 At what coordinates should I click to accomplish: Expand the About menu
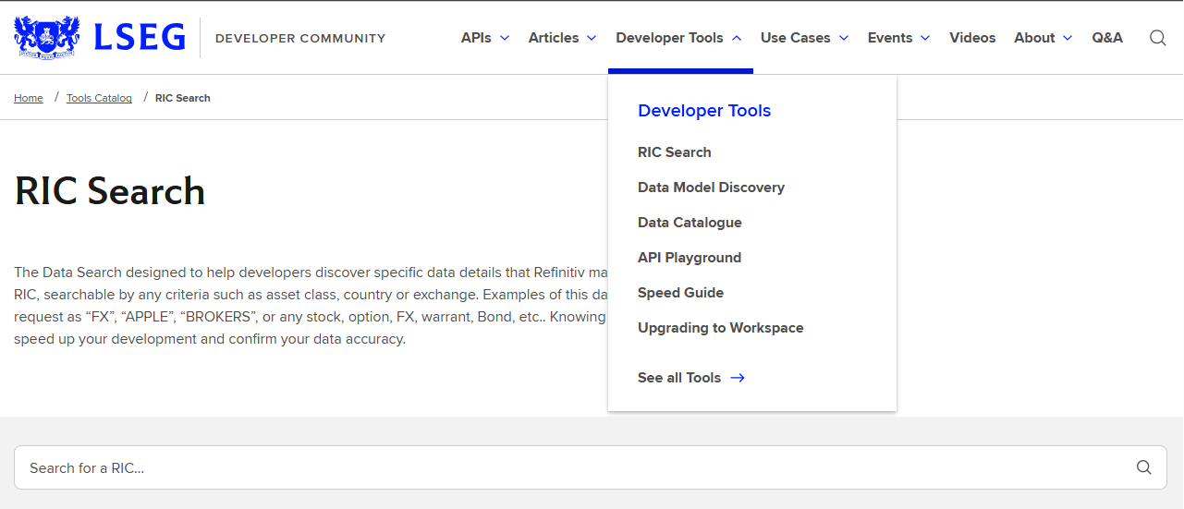click(1044, 38)
